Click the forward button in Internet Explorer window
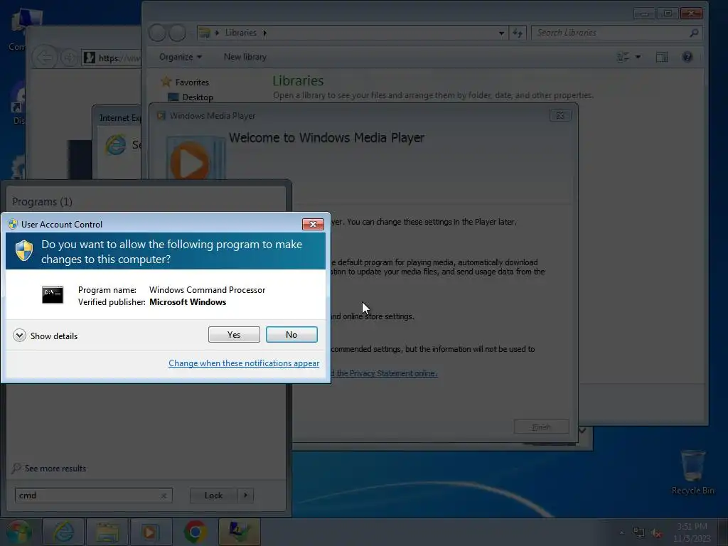The image size is (728, 546). [69, 58]
